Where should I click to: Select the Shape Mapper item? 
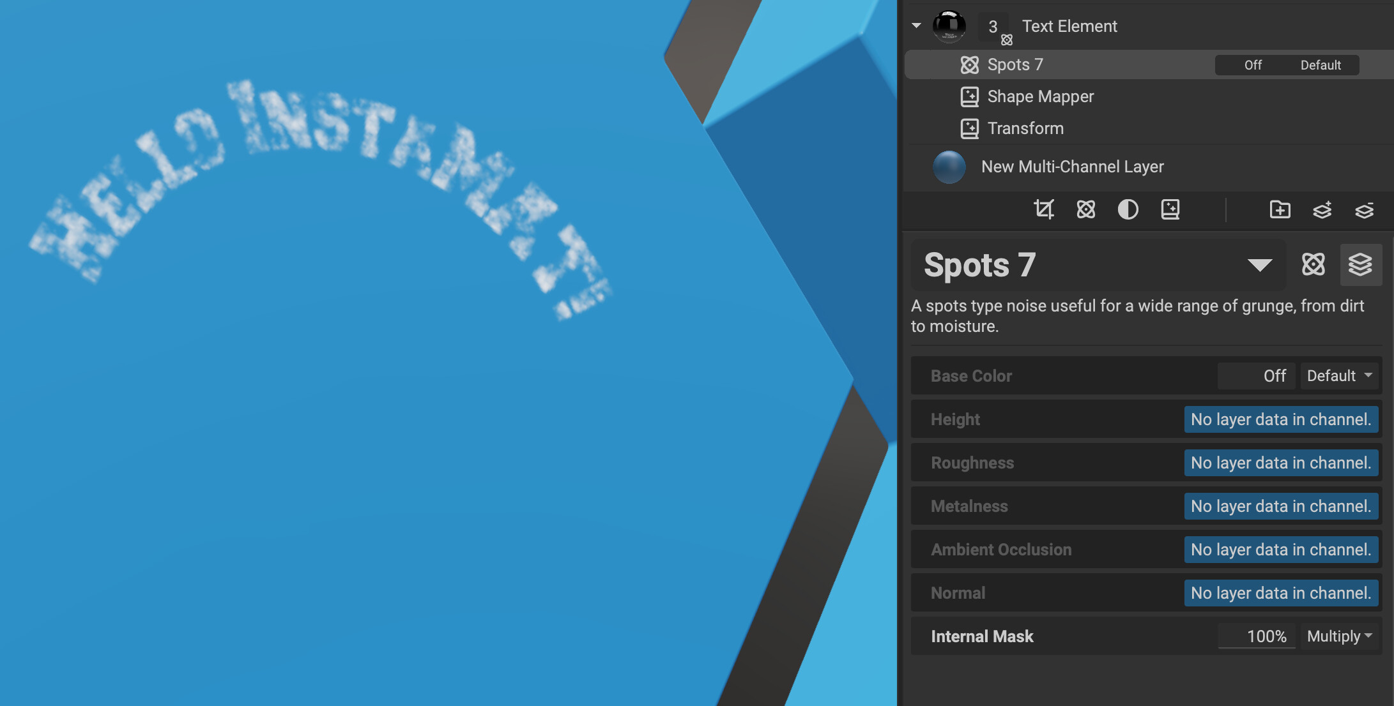click(1040, 96)
